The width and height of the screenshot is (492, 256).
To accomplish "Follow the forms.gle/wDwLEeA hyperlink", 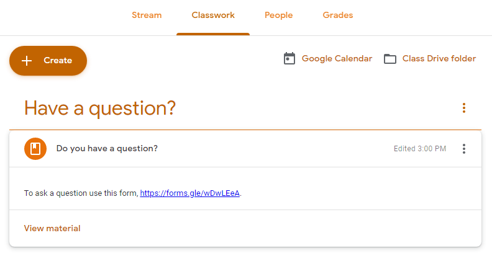I will [190, 193].
